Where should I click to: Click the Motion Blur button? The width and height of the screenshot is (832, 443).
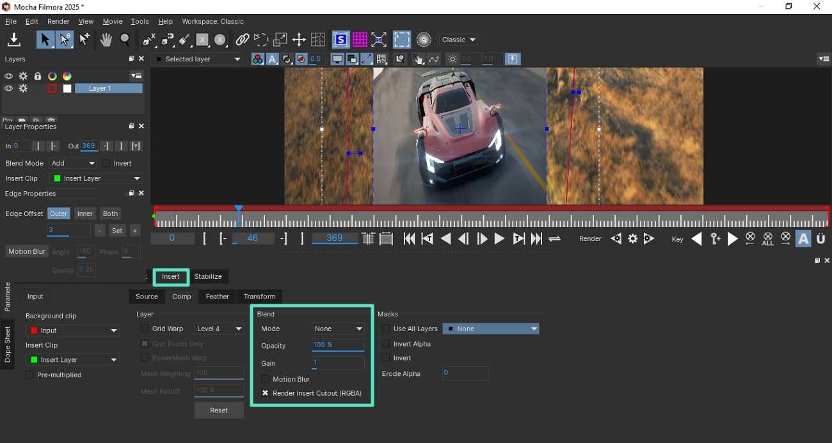click(27, 252)
